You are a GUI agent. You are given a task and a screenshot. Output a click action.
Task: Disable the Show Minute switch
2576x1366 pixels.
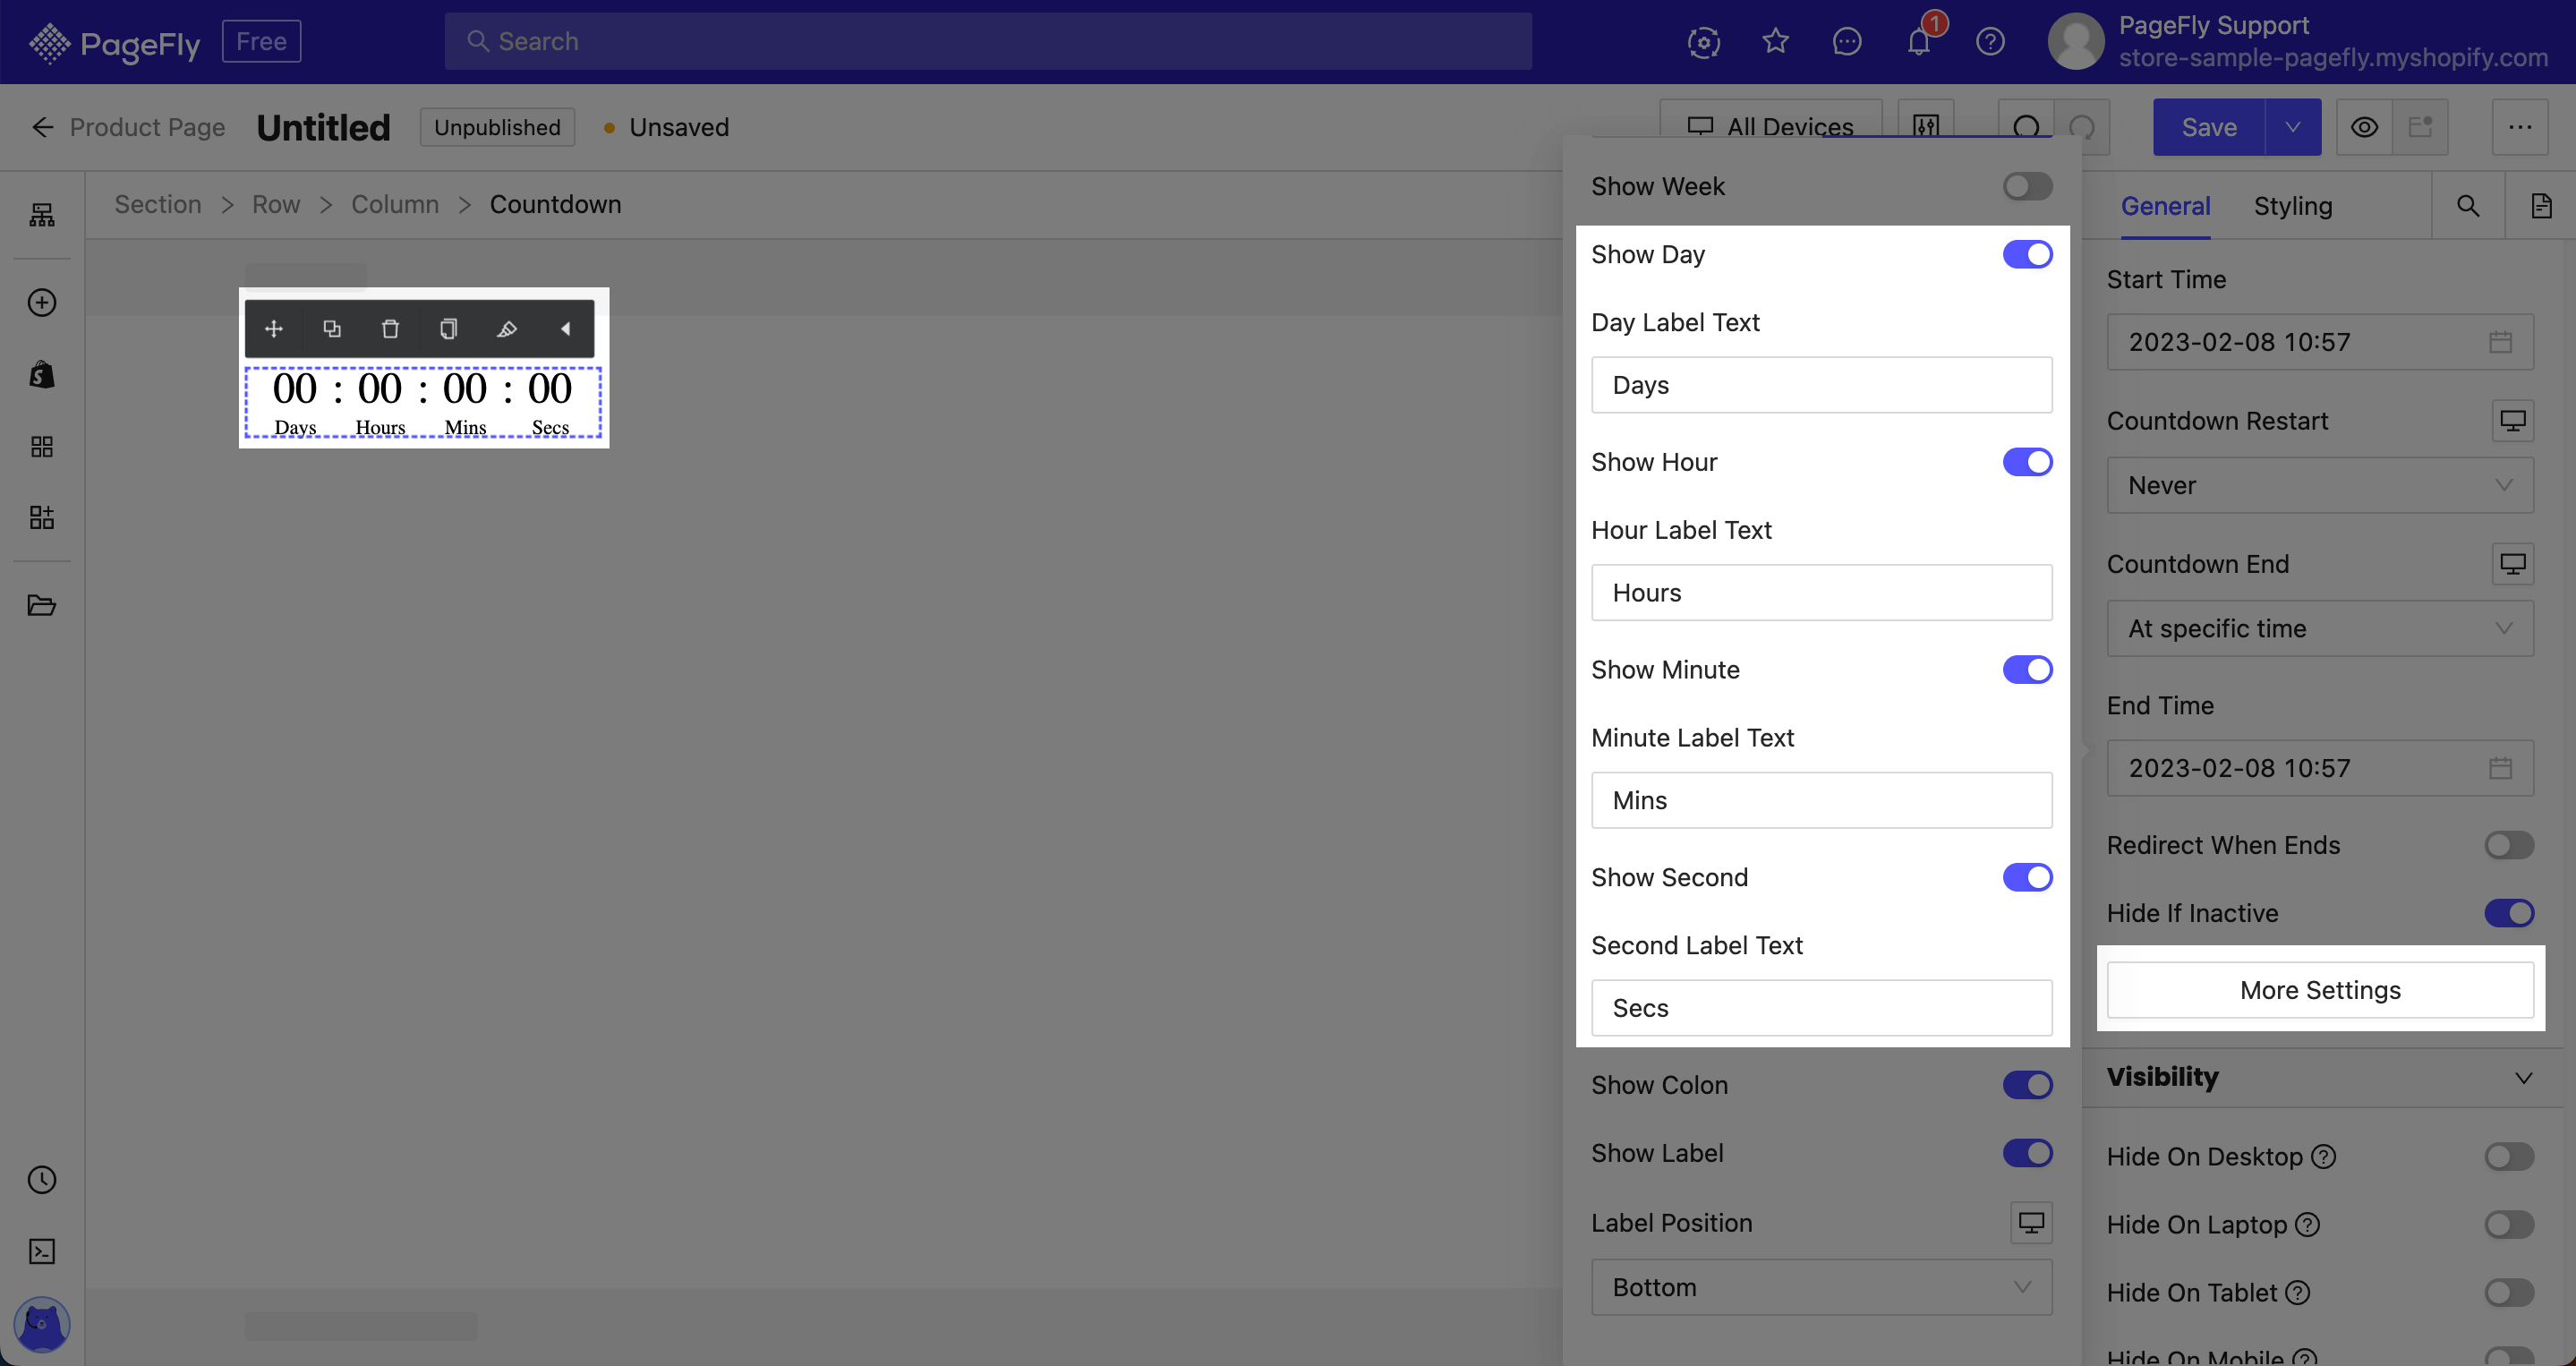[2027, 670]
